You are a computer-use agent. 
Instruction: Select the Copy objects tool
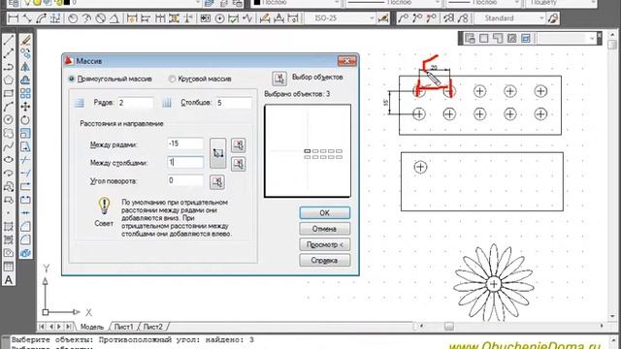click(x=25, y=53)
